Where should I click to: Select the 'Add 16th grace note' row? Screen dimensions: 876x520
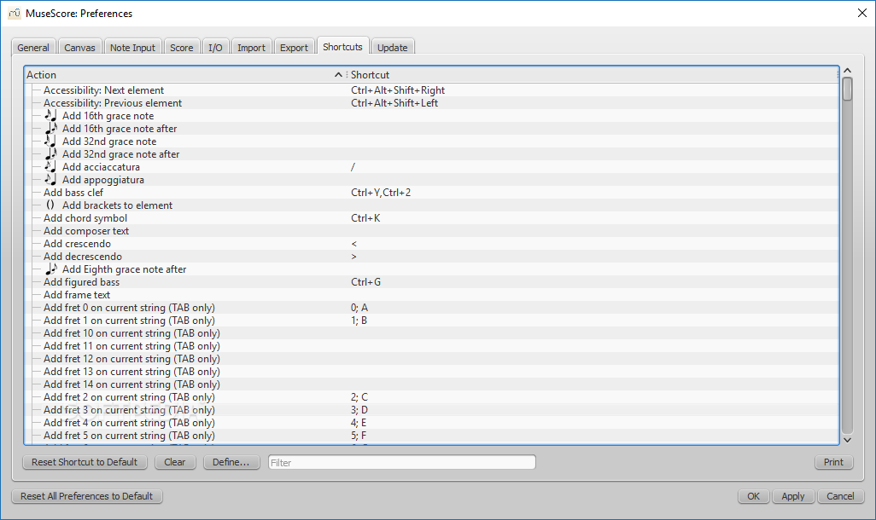(x=431, y=115)
